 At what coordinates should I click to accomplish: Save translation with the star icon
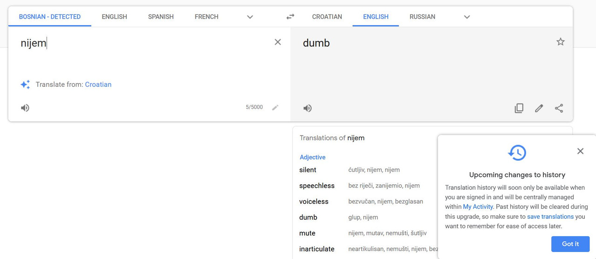coord(561,42)
